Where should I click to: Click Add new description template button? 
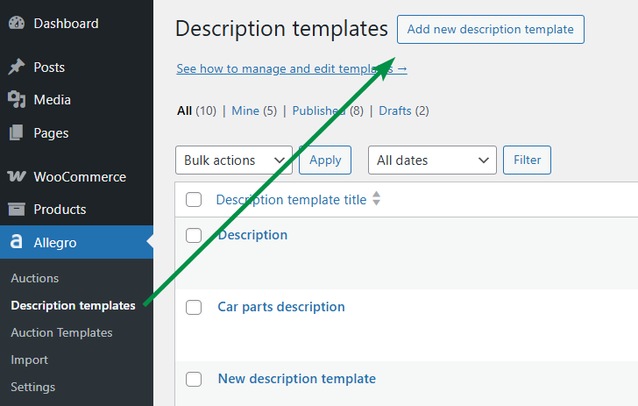[491, 29]
